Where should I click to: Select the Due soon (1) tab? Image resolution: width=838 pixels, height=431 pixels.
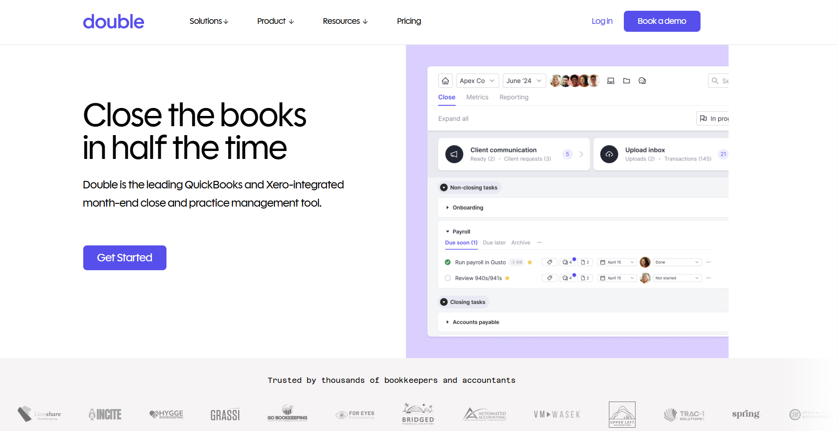click(x=461, y=243)
